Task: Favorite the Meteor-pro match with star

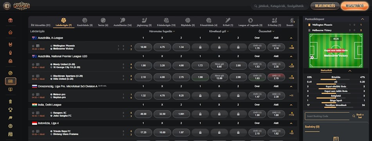Action: tap(33, 94)
